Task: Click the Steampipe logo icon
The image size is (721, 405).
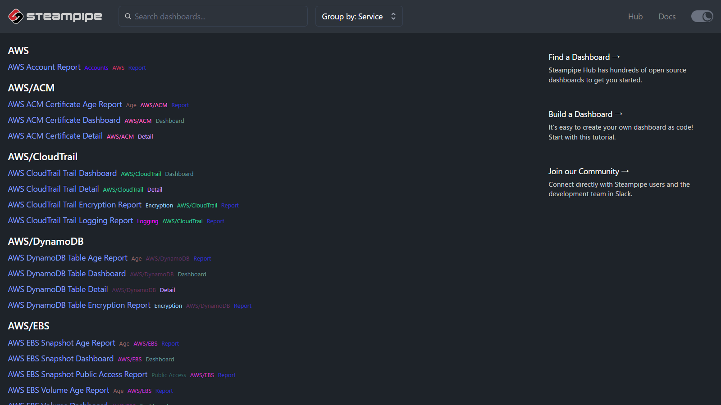Action: [16, 17]
